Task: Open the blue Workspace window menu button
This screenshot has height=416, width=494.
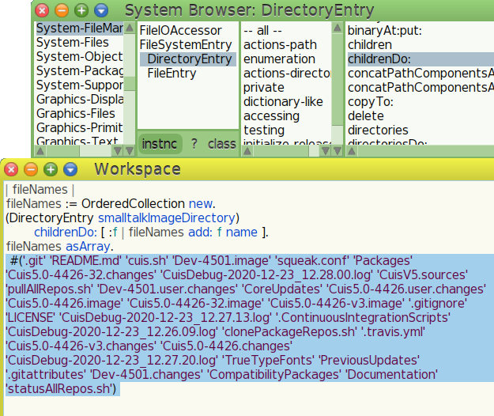Action: click(x=70, y=169)
